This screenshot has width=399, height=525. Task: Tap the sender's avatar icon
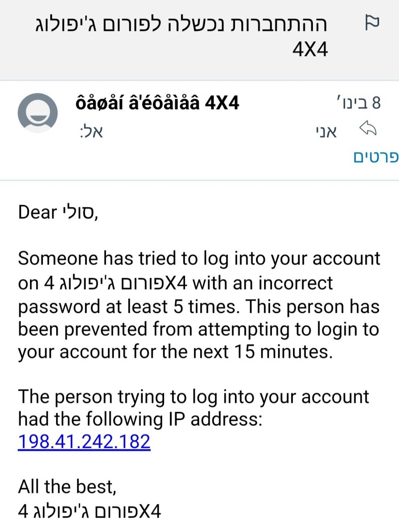[38, 113]
